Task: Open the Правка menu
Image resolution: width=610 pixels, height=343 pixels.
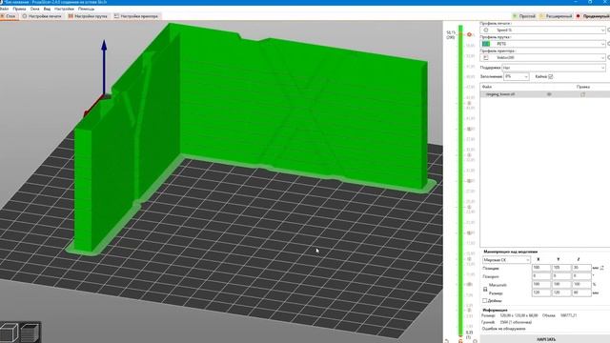Action: [19, 9]
